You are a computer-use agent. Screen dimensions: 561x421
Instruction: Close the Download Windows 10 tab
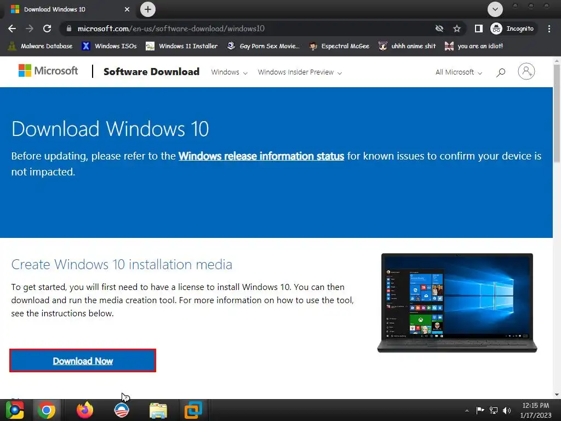127,9
